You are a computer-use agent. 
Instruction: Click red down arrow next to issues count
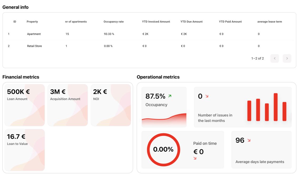click(207, 96)
